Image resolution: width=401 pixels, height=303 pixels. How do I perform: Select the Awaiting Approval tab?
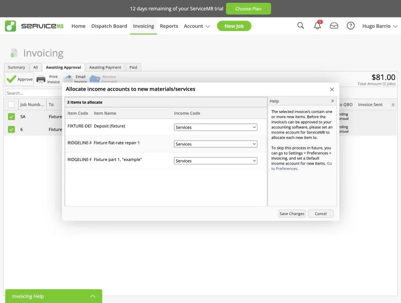pyautogui.click(x=64, y=67)
